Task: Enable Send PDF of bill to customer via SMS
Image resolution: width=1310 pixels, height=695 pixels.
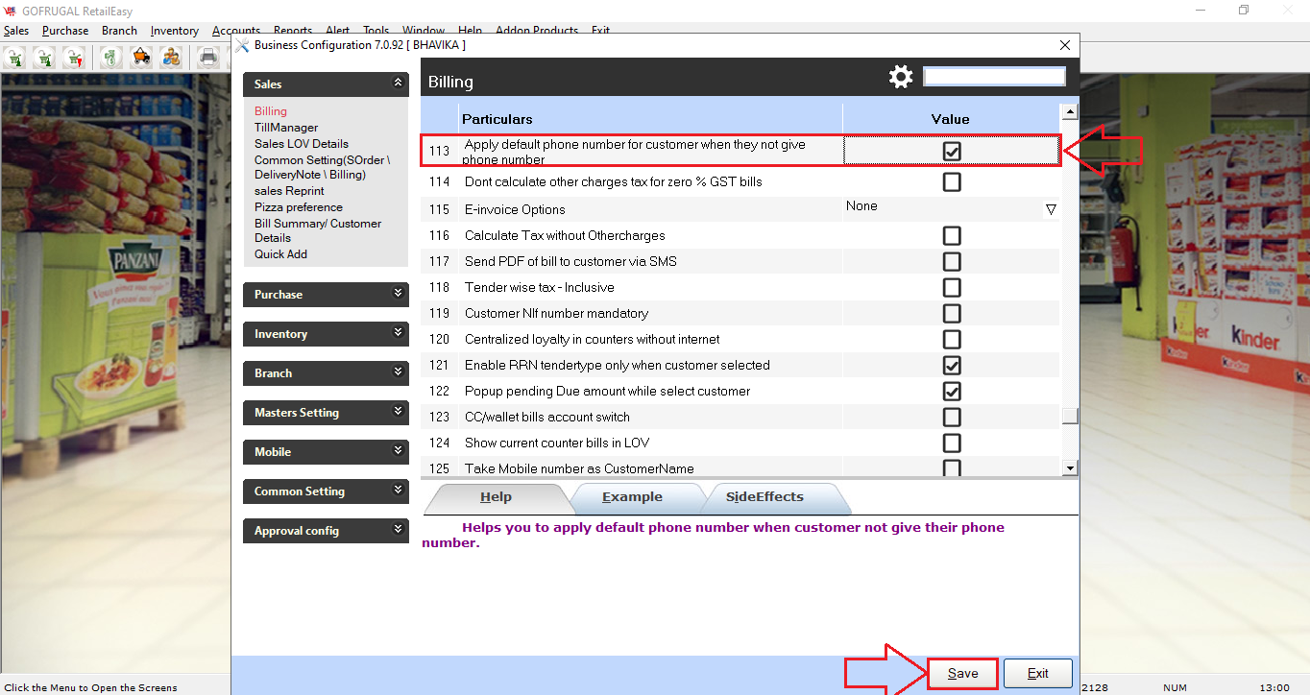Action: pyautogui.click(x=952, y=261)
